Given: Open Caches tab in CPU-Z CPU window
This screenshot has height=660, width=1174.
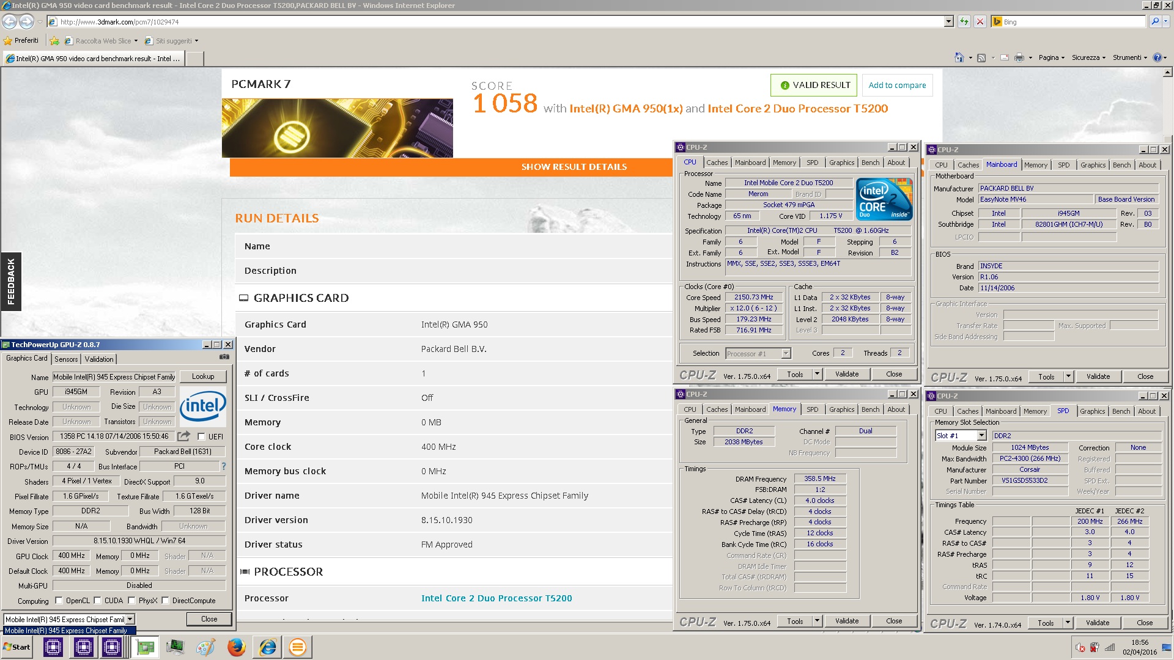Looking at the screenshot, I should pos(717,163).
